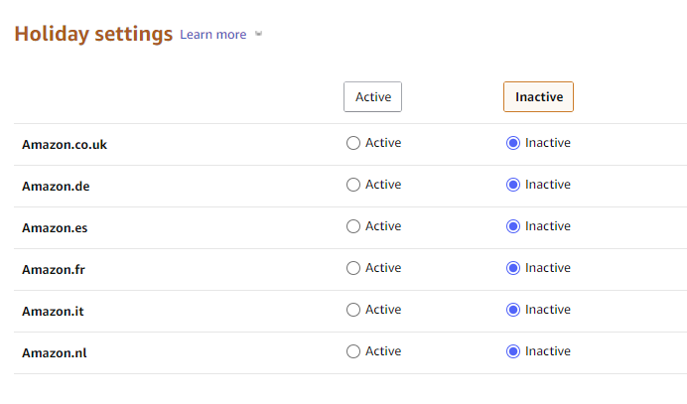Image resolution: width=687 pixels, height=404 pixels.
Task: Mark Amazon.es as Active
Action: click(353, 226)
